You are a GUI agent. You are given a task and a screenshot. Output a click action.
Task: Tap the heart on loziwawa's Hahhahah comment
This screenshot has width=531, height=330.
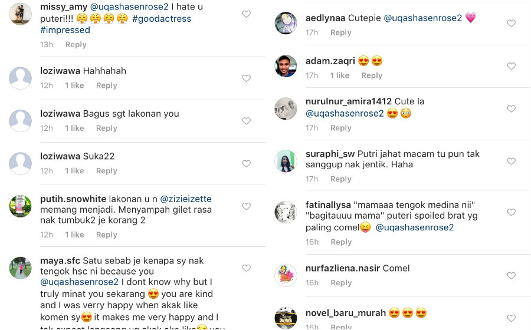246,78
